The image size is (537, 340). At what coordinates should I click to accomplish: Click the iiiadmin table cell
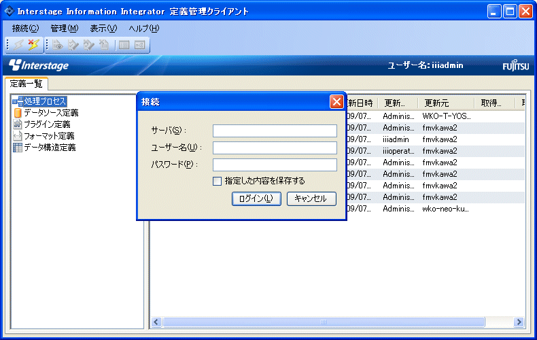(396, 139)
